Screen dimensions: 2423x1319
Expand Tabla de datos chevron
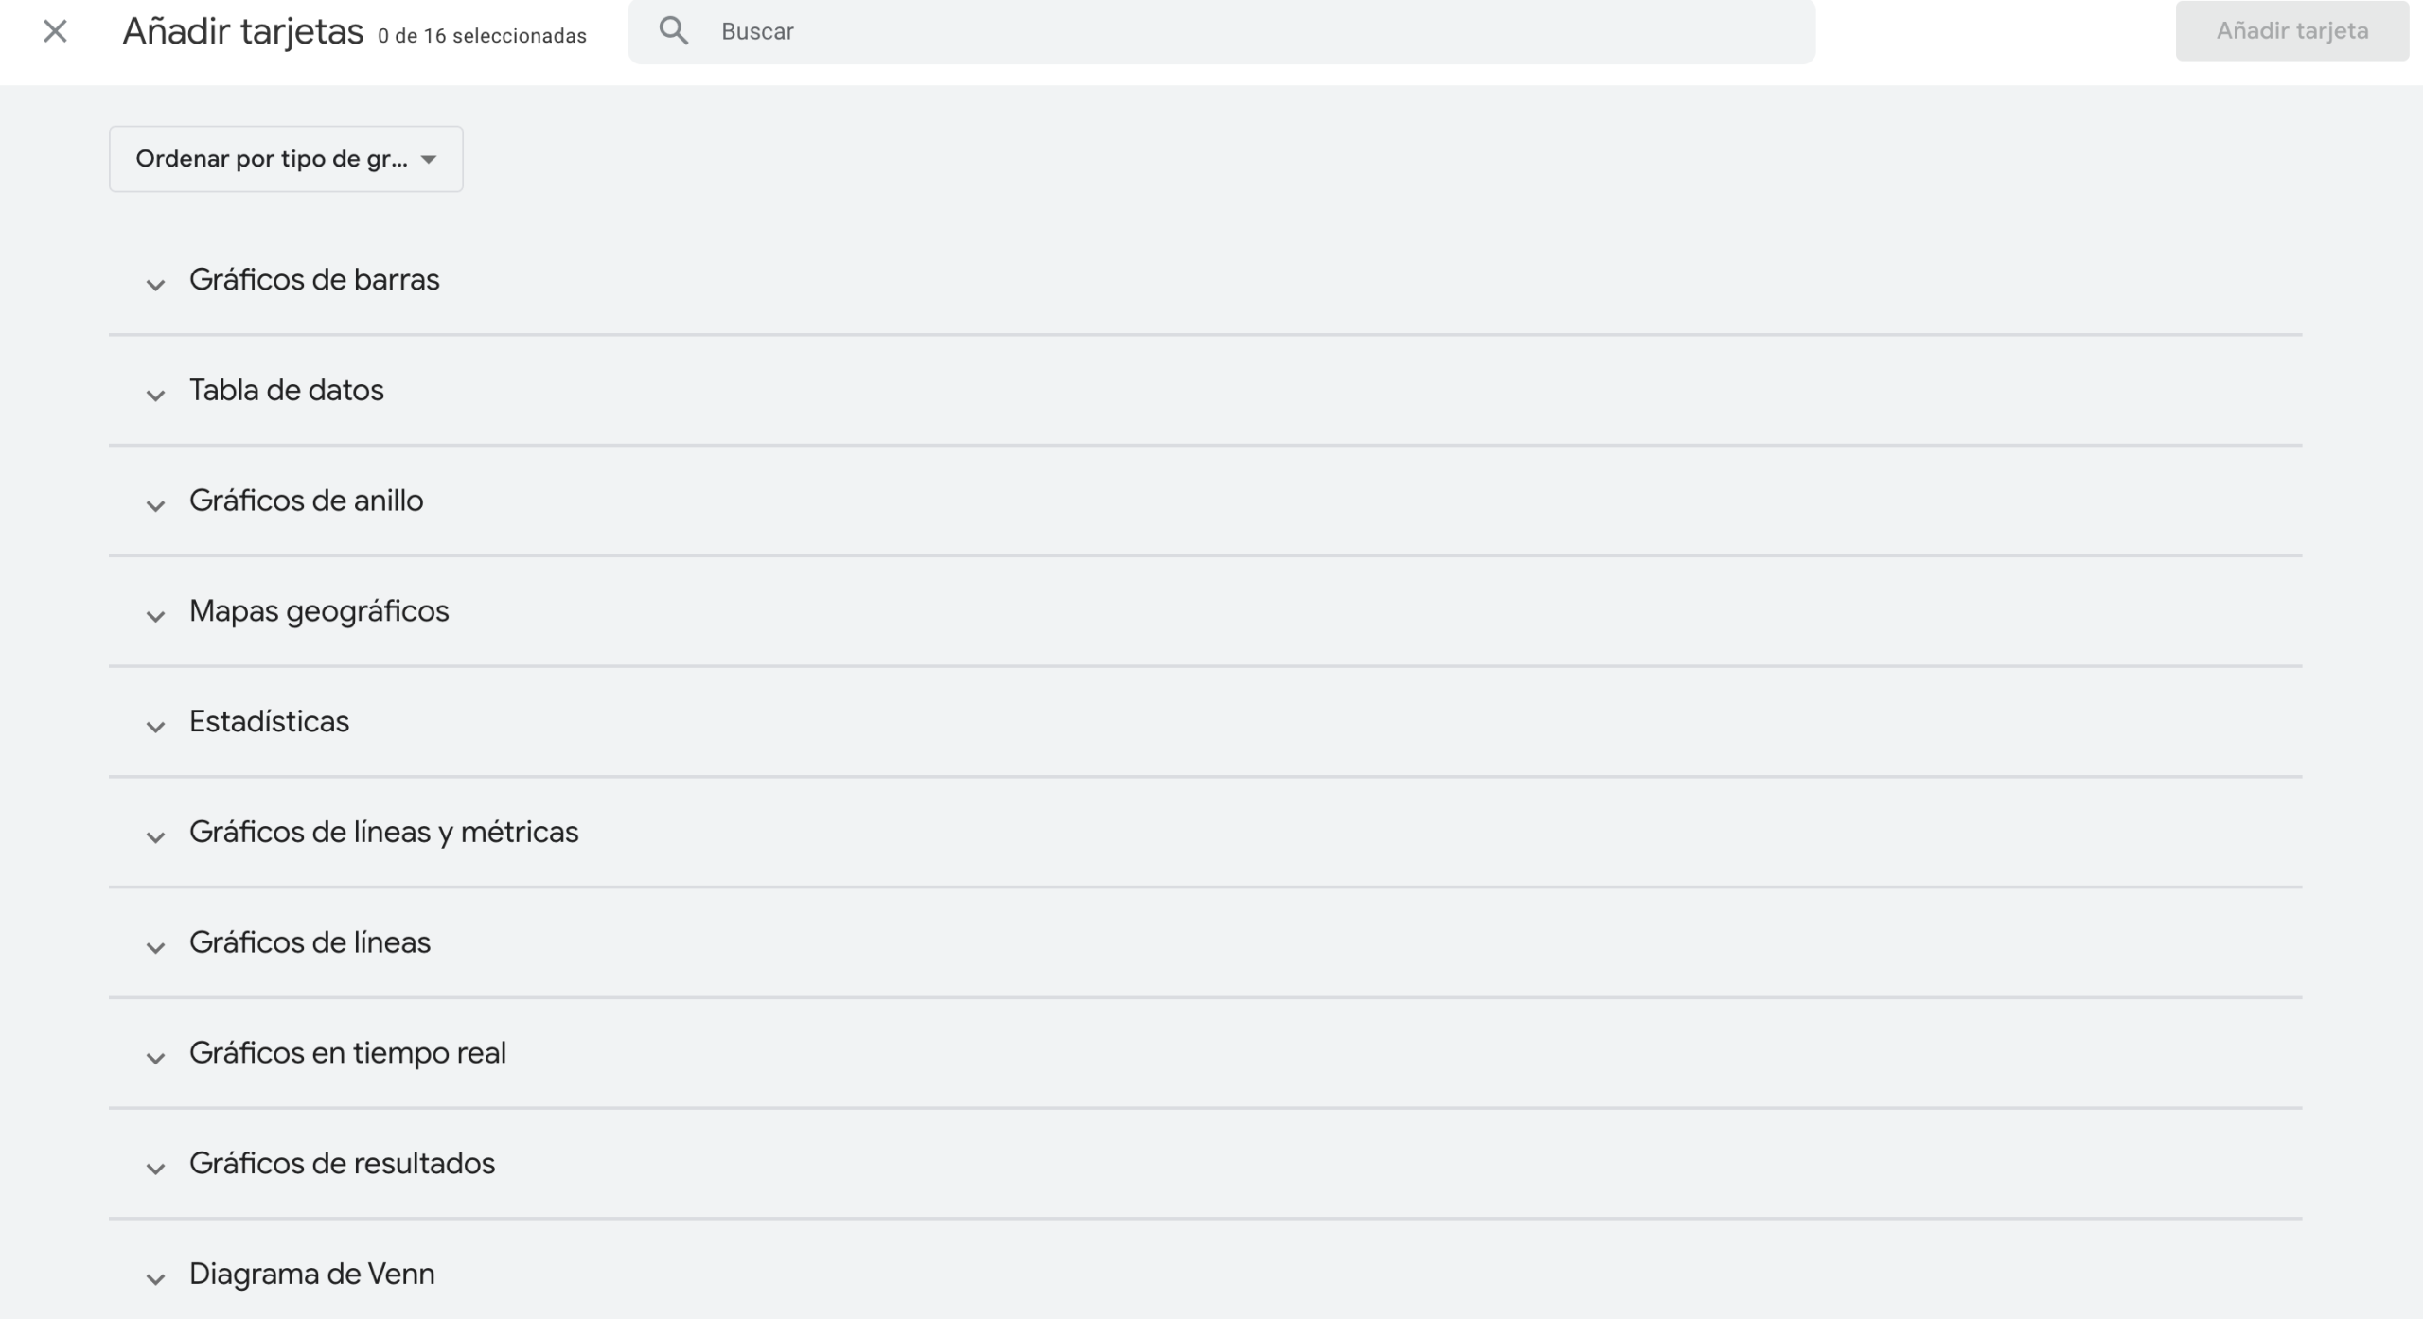coord(155,395)
